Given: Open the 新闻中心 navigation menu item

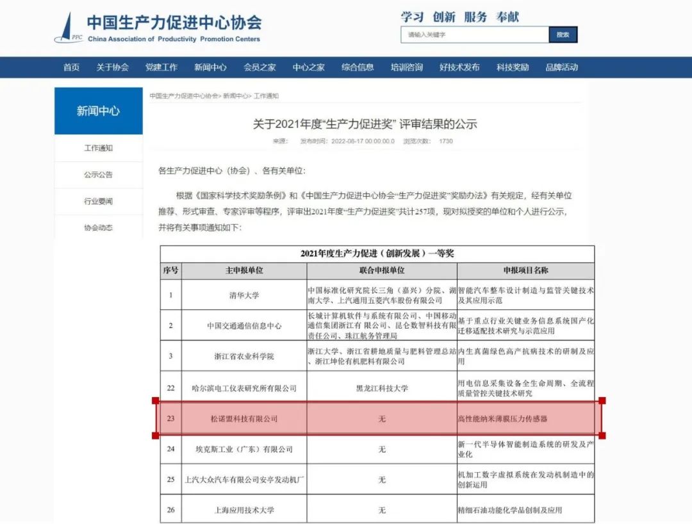Looking at the screenshot, I should tap(211, 67).
